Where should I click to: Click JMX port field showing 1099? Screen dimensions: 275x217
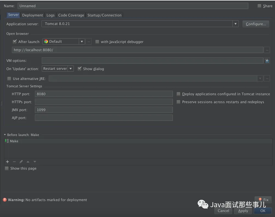tap(104, 110)
